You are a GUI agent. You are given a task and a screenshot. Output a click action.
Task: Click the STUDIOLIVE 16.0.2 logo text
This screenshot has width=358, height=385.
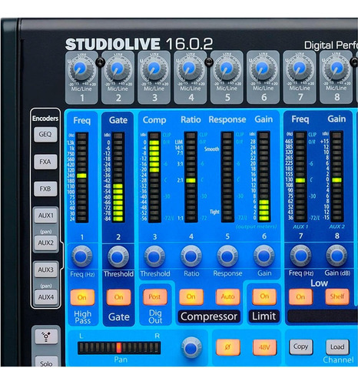coord(139,44)
